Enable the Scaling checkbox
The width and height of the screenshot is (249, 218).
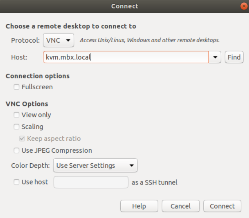(x=16, y=127)
